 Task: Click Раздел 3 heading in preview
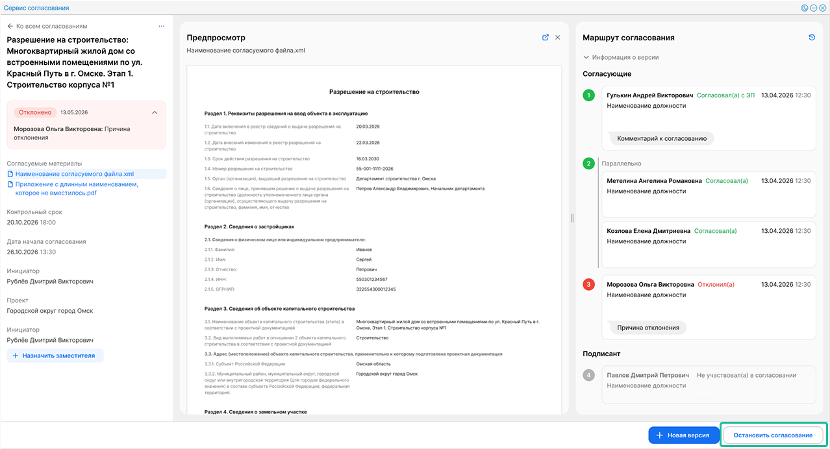coord(279,308)
